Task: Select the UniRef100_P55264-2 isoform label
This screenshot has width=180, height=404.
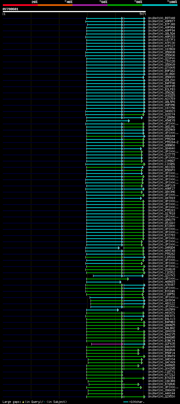Action: point(163,142)
